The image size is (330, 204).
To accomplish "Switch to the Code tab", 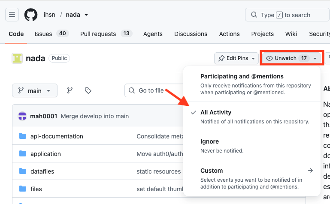I will point(16,34).
